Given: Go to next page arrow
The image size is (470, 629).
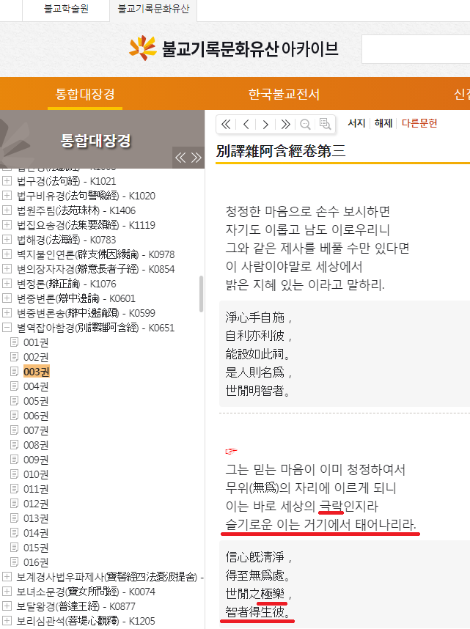Looking at the screenshot, I should (265, 125).
